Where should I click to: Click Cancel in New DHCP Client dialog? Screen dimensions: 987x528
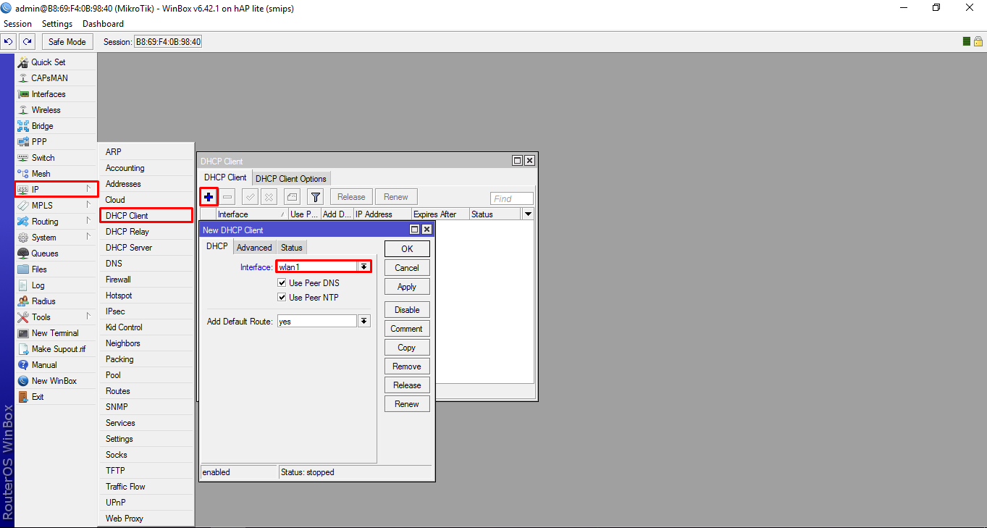point(407,268)
